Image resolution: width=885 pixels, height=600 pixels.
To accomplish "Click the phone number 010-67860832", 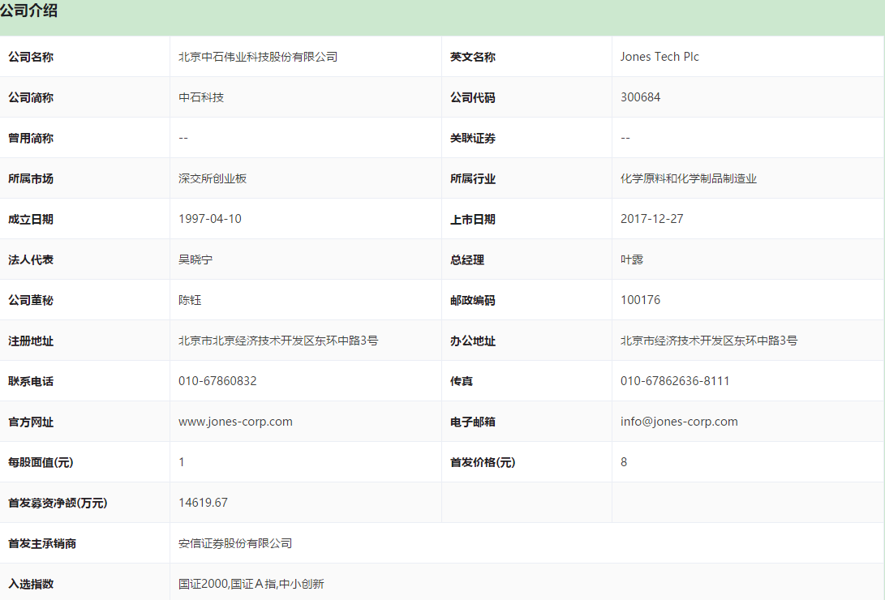I will pyautogui.click(x=217, y=381).
